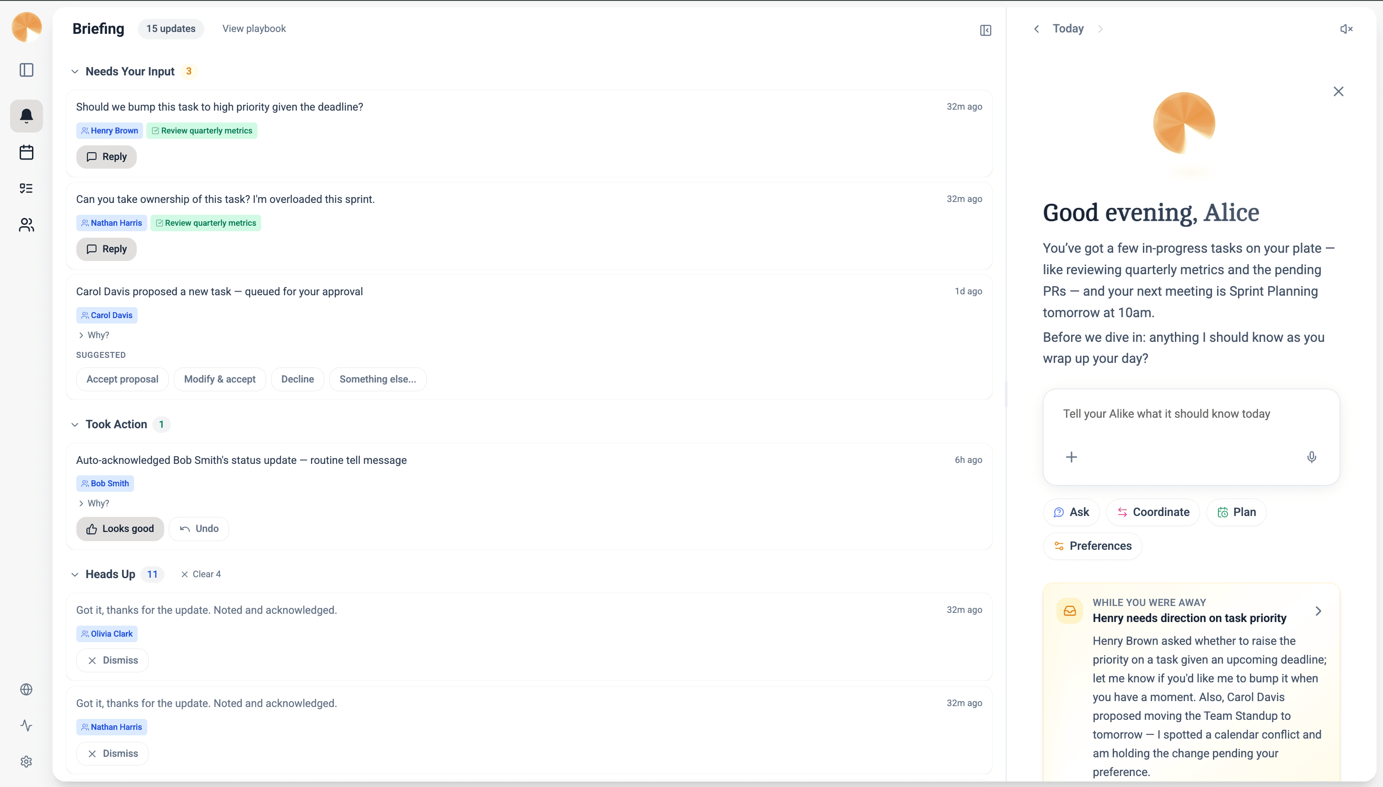Click the plus attachment icon in message box
1383x787 pixels.
(x=1072, y=457)
